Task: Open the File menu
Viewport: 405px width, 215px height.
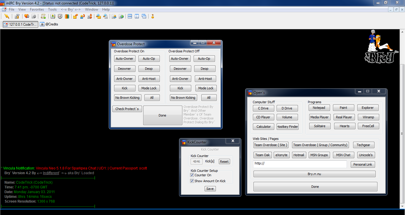Action: (x=12, y=9)
